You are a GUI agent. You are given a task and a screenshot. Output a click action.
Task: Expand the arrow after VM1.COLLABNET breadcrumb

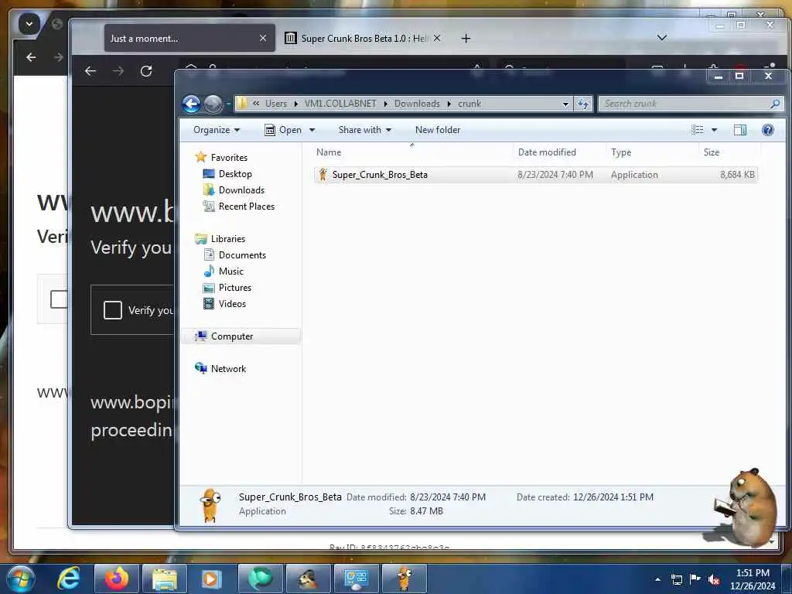(x=385, y=104)
